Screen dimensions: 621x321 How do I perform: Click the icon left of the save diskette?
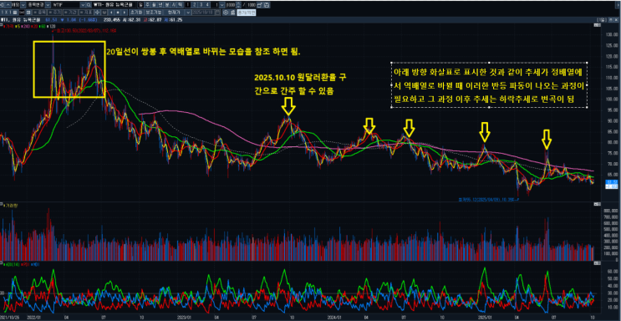259,5
